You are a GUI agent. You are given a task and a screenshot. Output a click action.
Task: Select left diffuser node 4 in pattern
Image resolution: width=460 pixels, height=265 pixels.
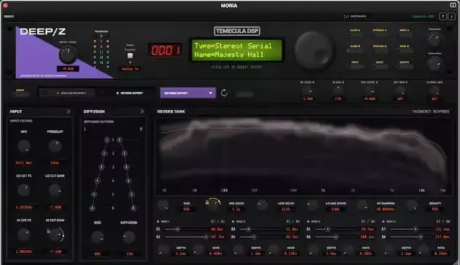tap(98, 181)
